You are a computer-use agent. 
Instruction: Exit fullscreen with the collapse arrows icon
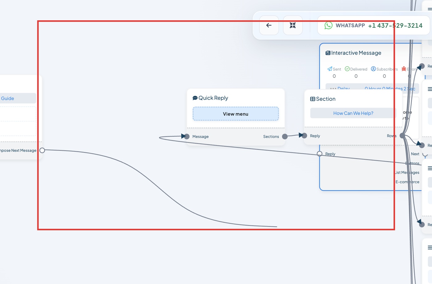click(293, 25)
